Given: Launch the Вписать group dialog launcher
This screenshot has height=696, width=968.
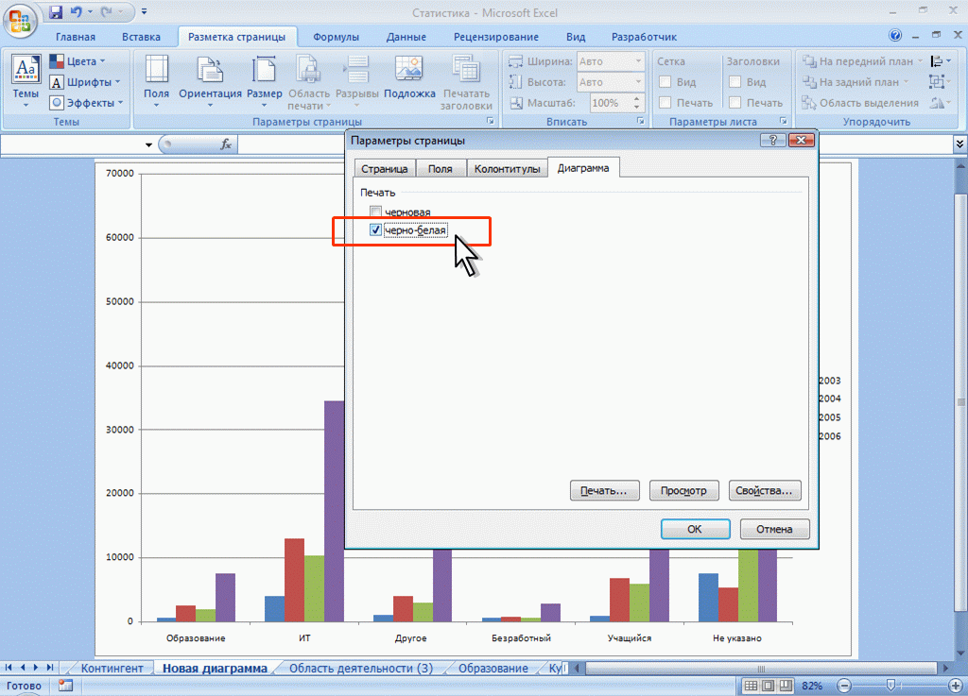Looking at the screenshot, I should tap(640, 122).
